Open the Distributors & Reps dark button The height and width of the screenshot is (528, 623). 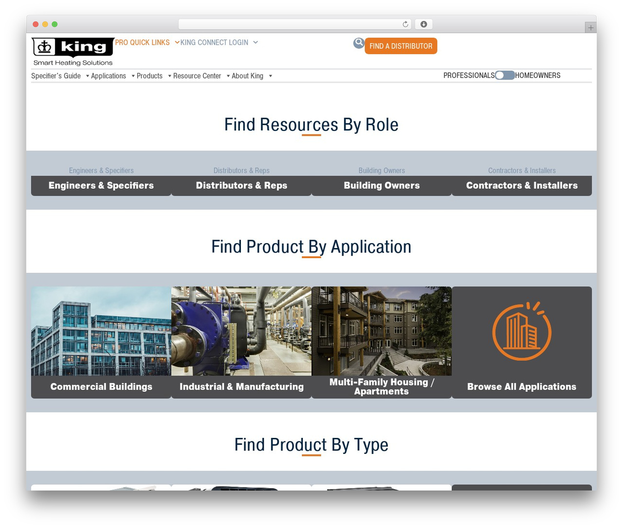241,186
